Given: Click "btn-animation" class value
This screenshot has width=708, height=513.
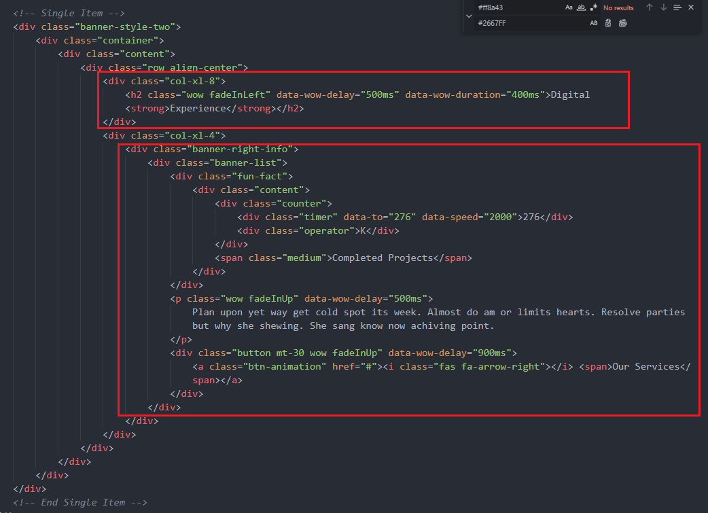Looking at the screenshot, I should coord(285,366).
